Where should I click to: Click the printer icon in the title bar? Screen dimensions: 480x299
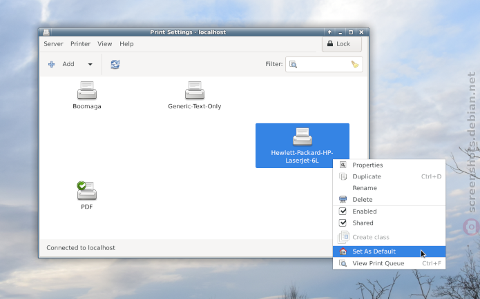pyautogui.click(x=46, y=32)
